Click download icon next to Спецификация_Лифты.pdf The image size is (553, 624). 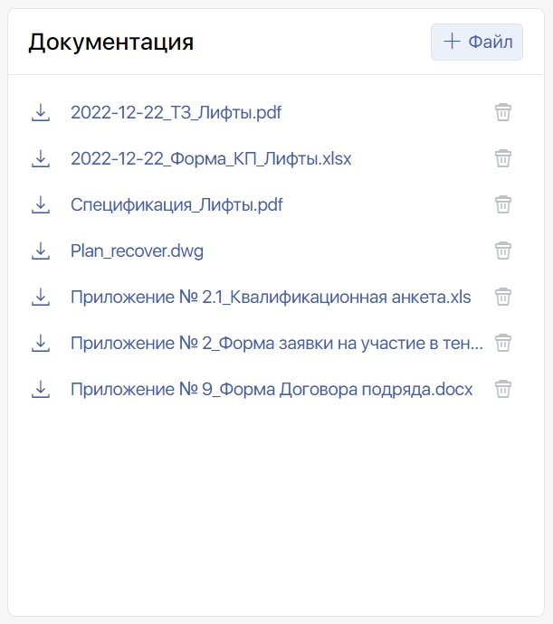click(41, 204)
